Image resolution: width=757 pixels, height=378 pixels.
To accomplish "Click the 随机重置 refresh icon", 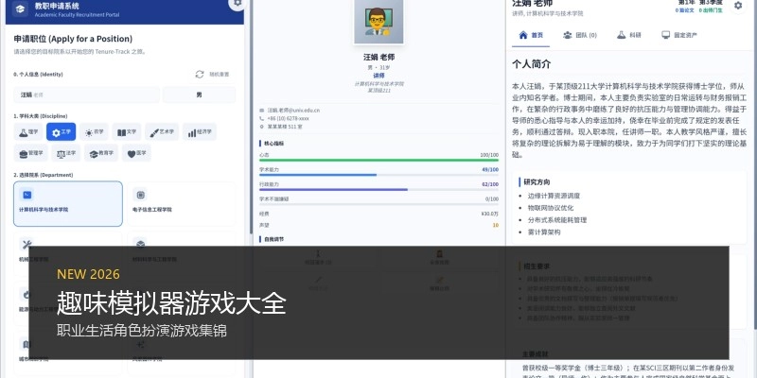I will click(x=200, y=75).
